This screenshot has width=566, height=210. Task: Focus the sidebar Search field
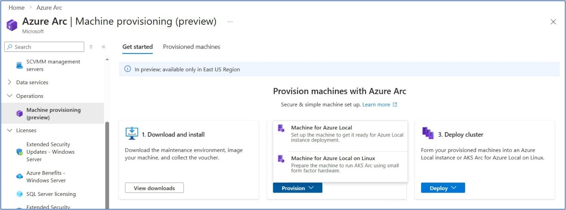44,47
